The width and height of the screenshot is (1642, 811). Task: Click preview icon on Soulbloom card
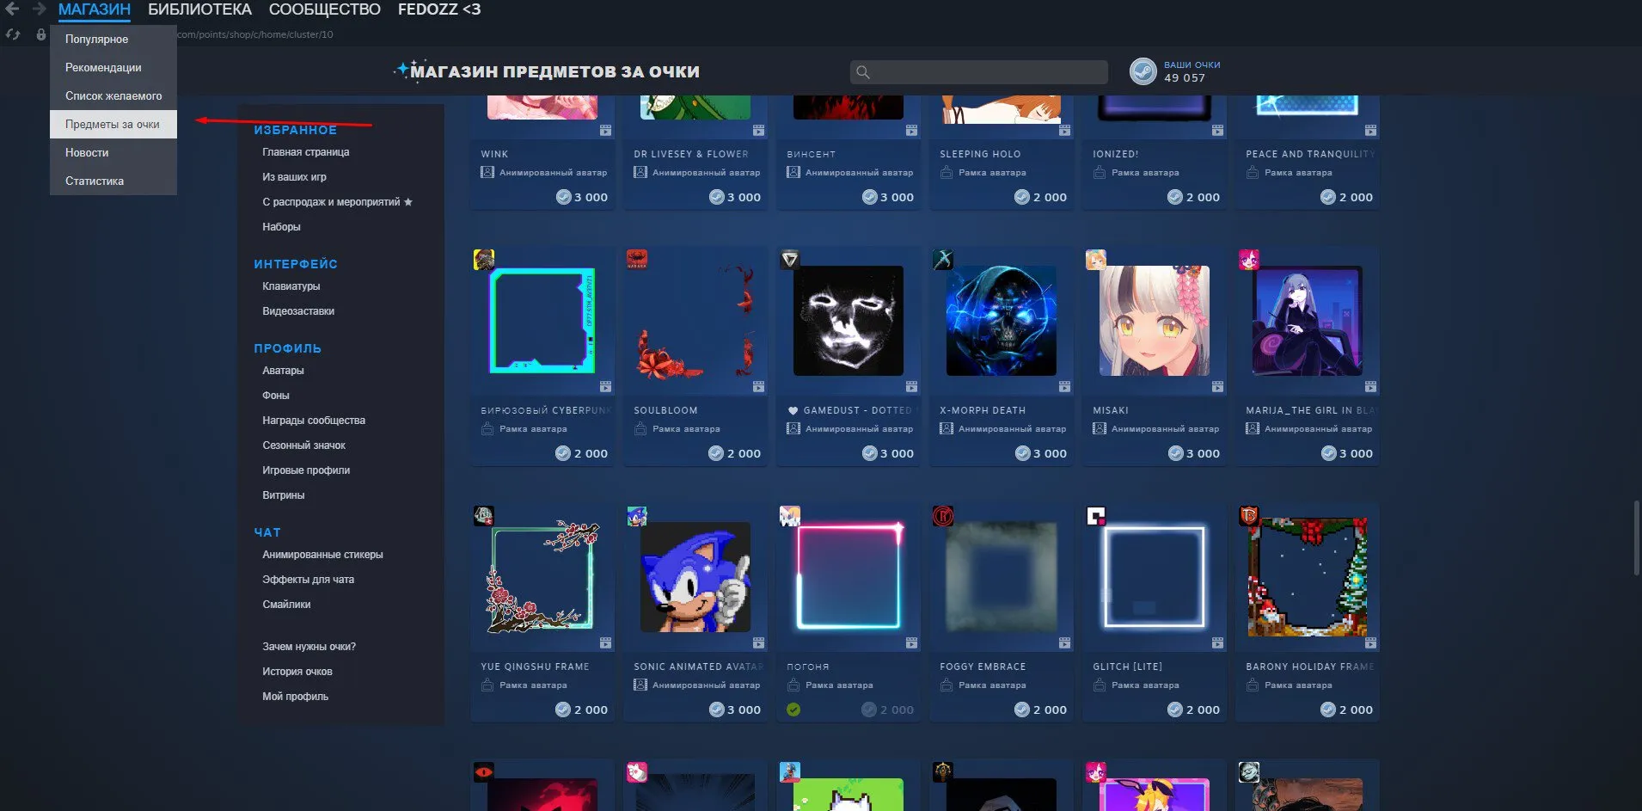point(758,387)
